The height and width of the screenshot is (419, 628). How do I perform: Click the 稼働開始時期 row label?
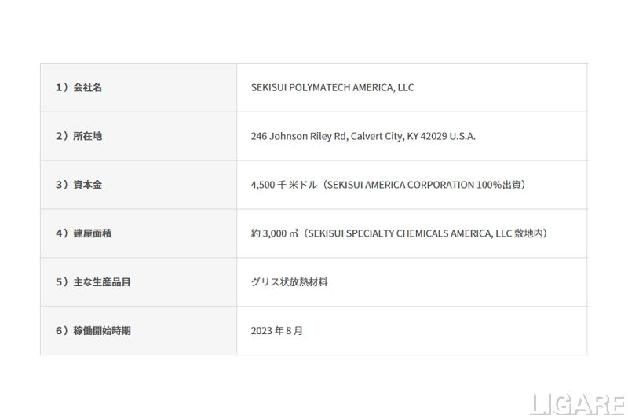102,330
